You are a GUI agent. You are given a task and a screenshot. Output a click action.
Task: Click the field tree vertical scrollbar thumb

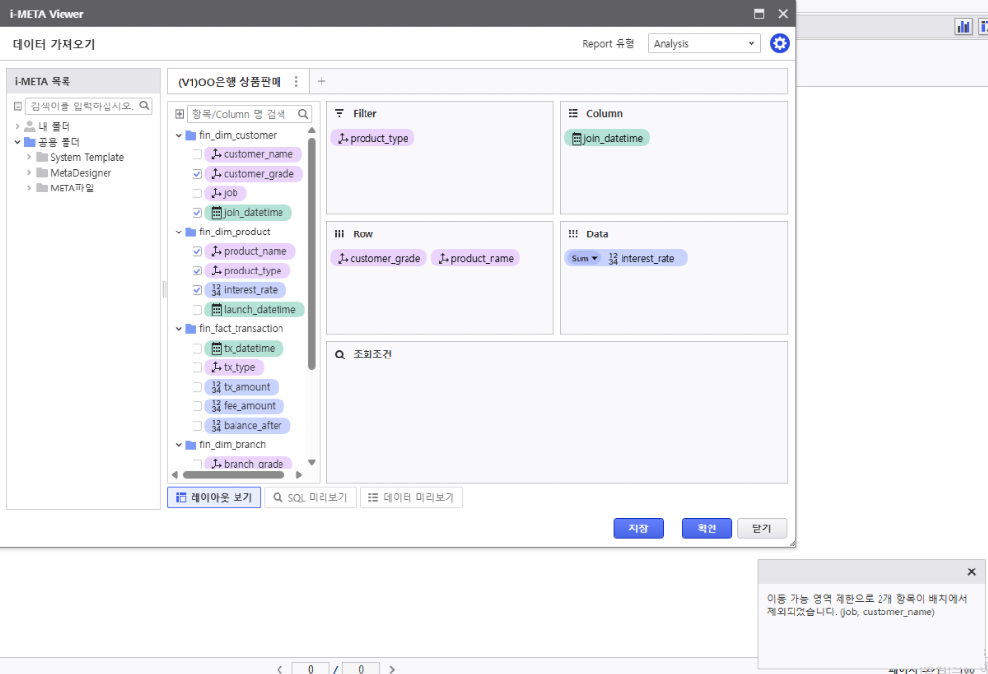[x=312, y=253]
